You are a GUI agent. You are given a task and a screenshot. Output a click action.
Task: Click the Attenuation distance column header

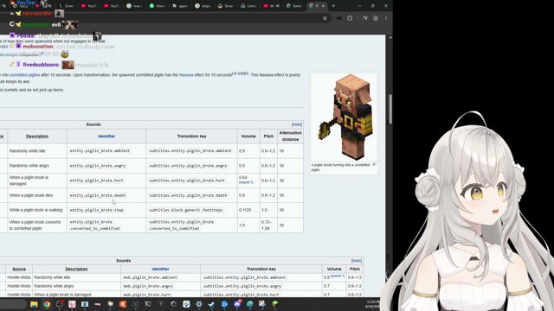point(290,136)
